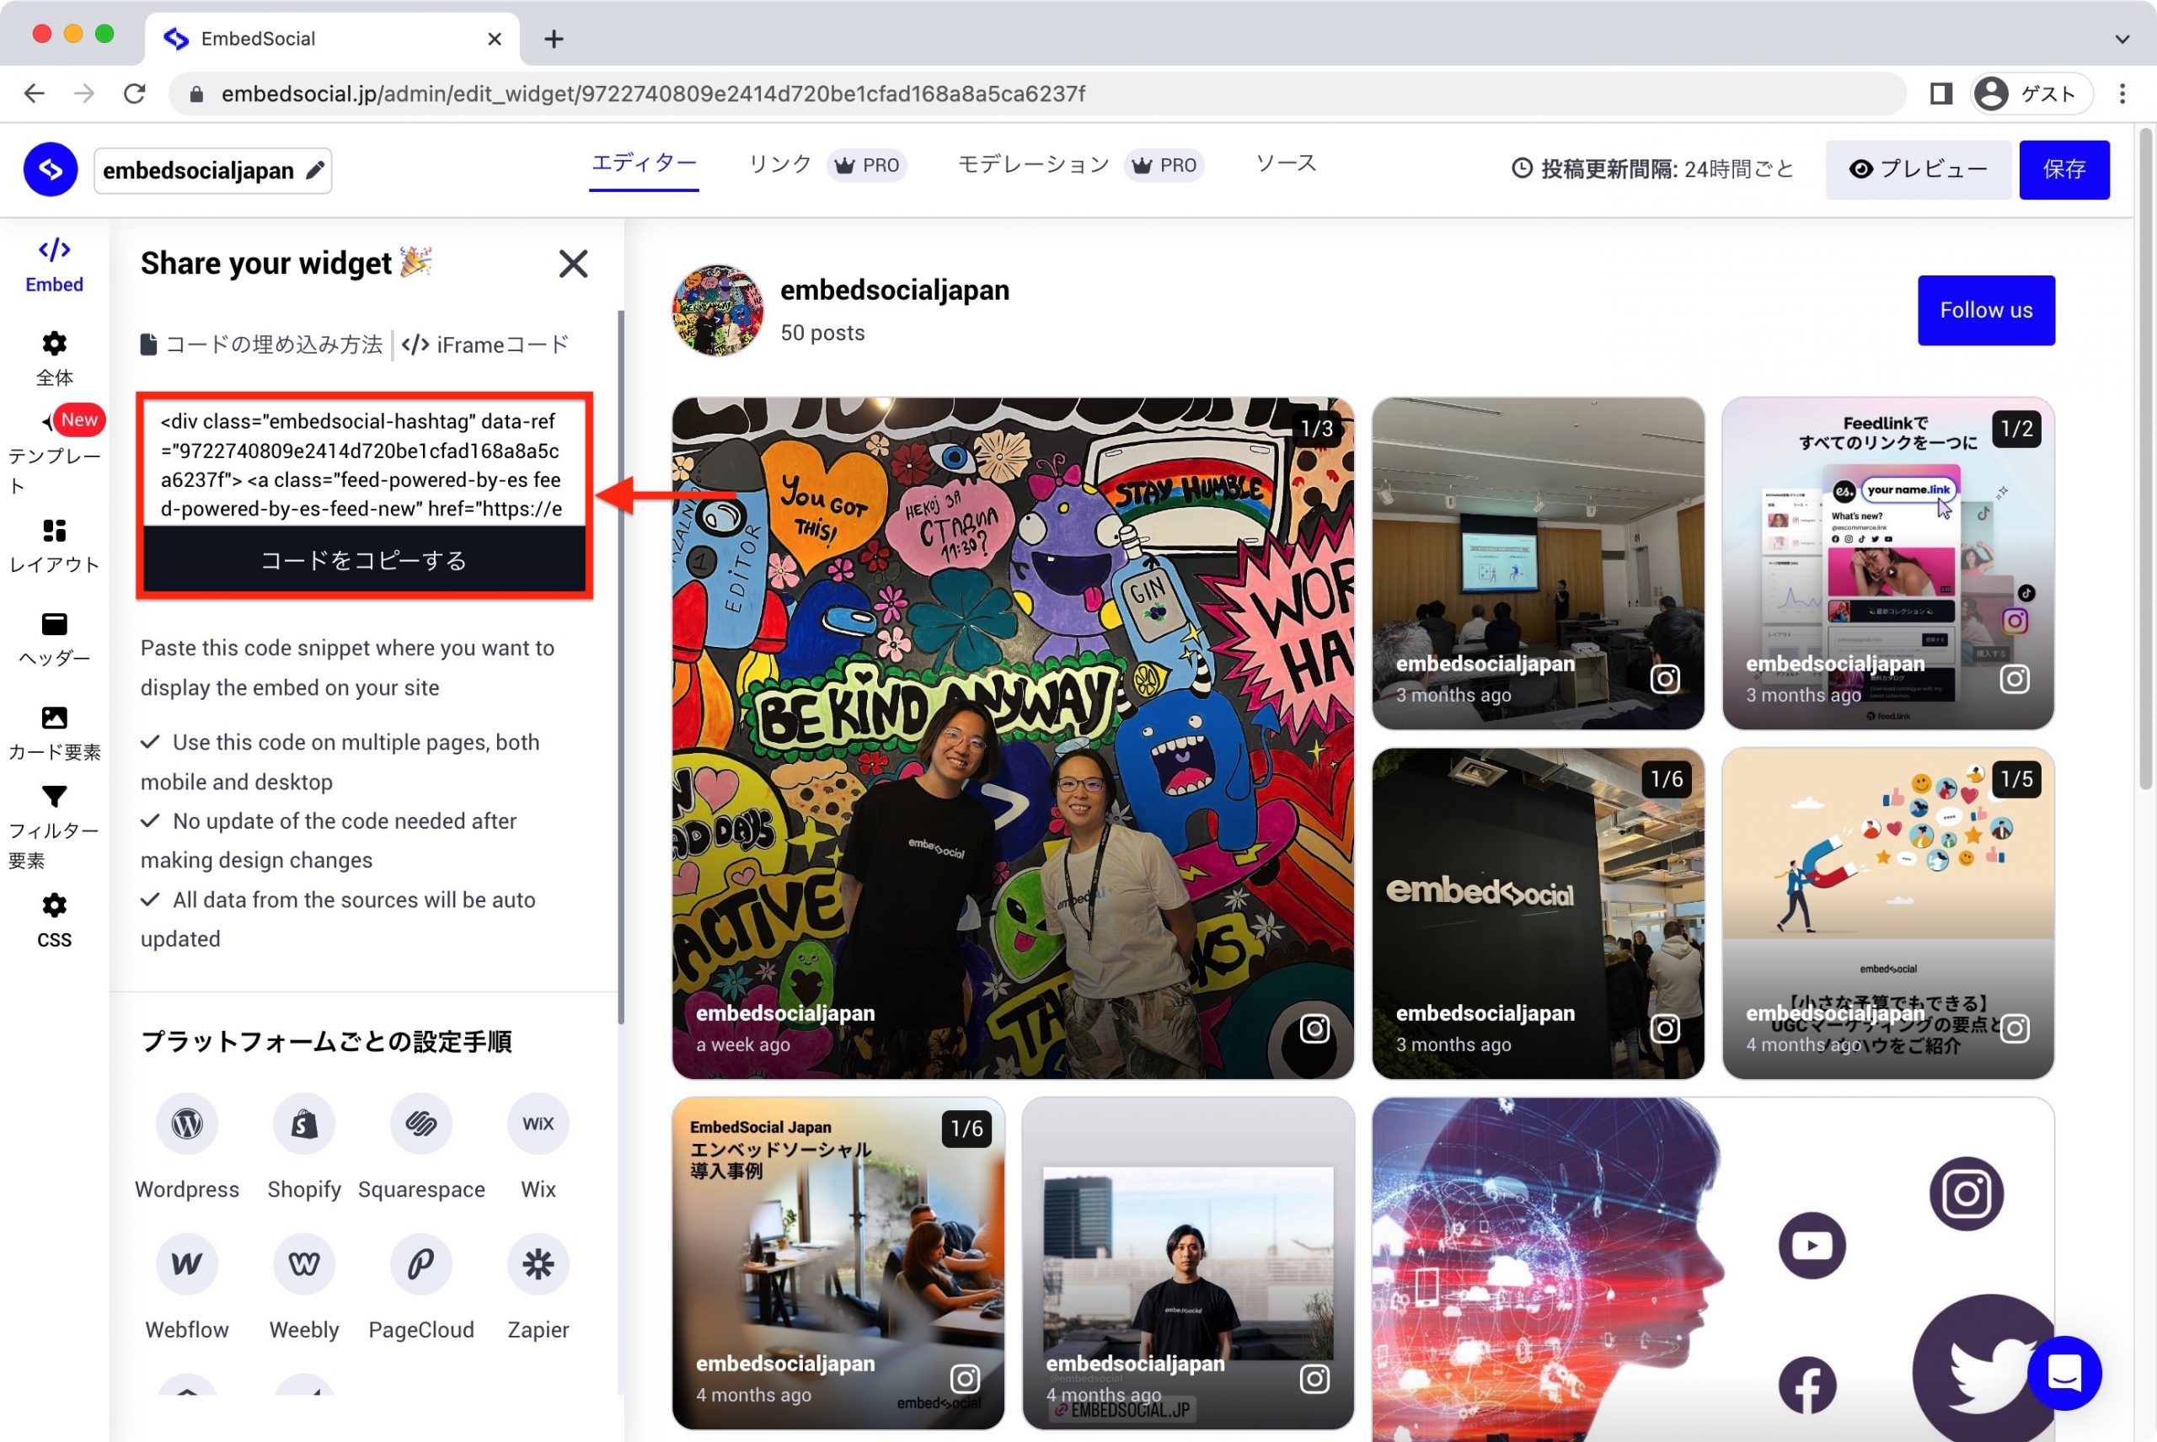Click the '50 posts' text
The height and width of the screenshot is (1442, 2157).
pos(822,333)
